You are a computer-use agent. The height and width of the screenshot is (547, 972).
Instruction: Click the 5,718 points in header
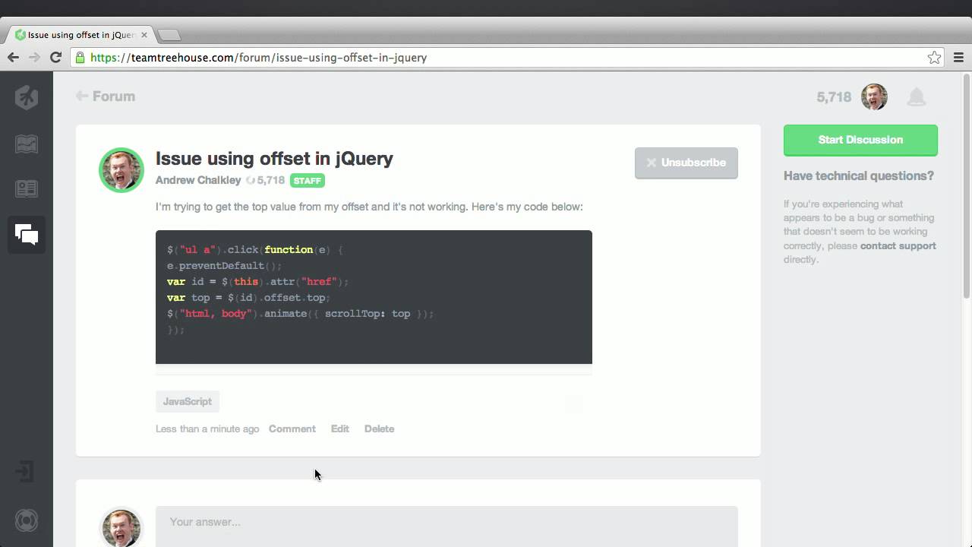(834, 97)
